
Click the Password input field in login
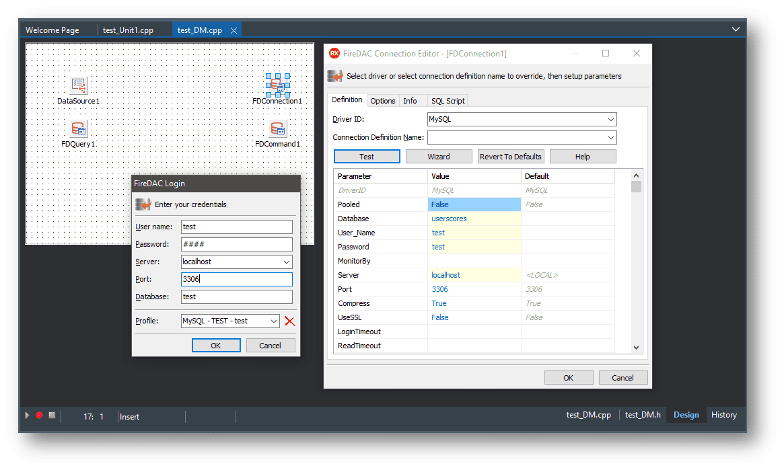click(x=236, y=244)
